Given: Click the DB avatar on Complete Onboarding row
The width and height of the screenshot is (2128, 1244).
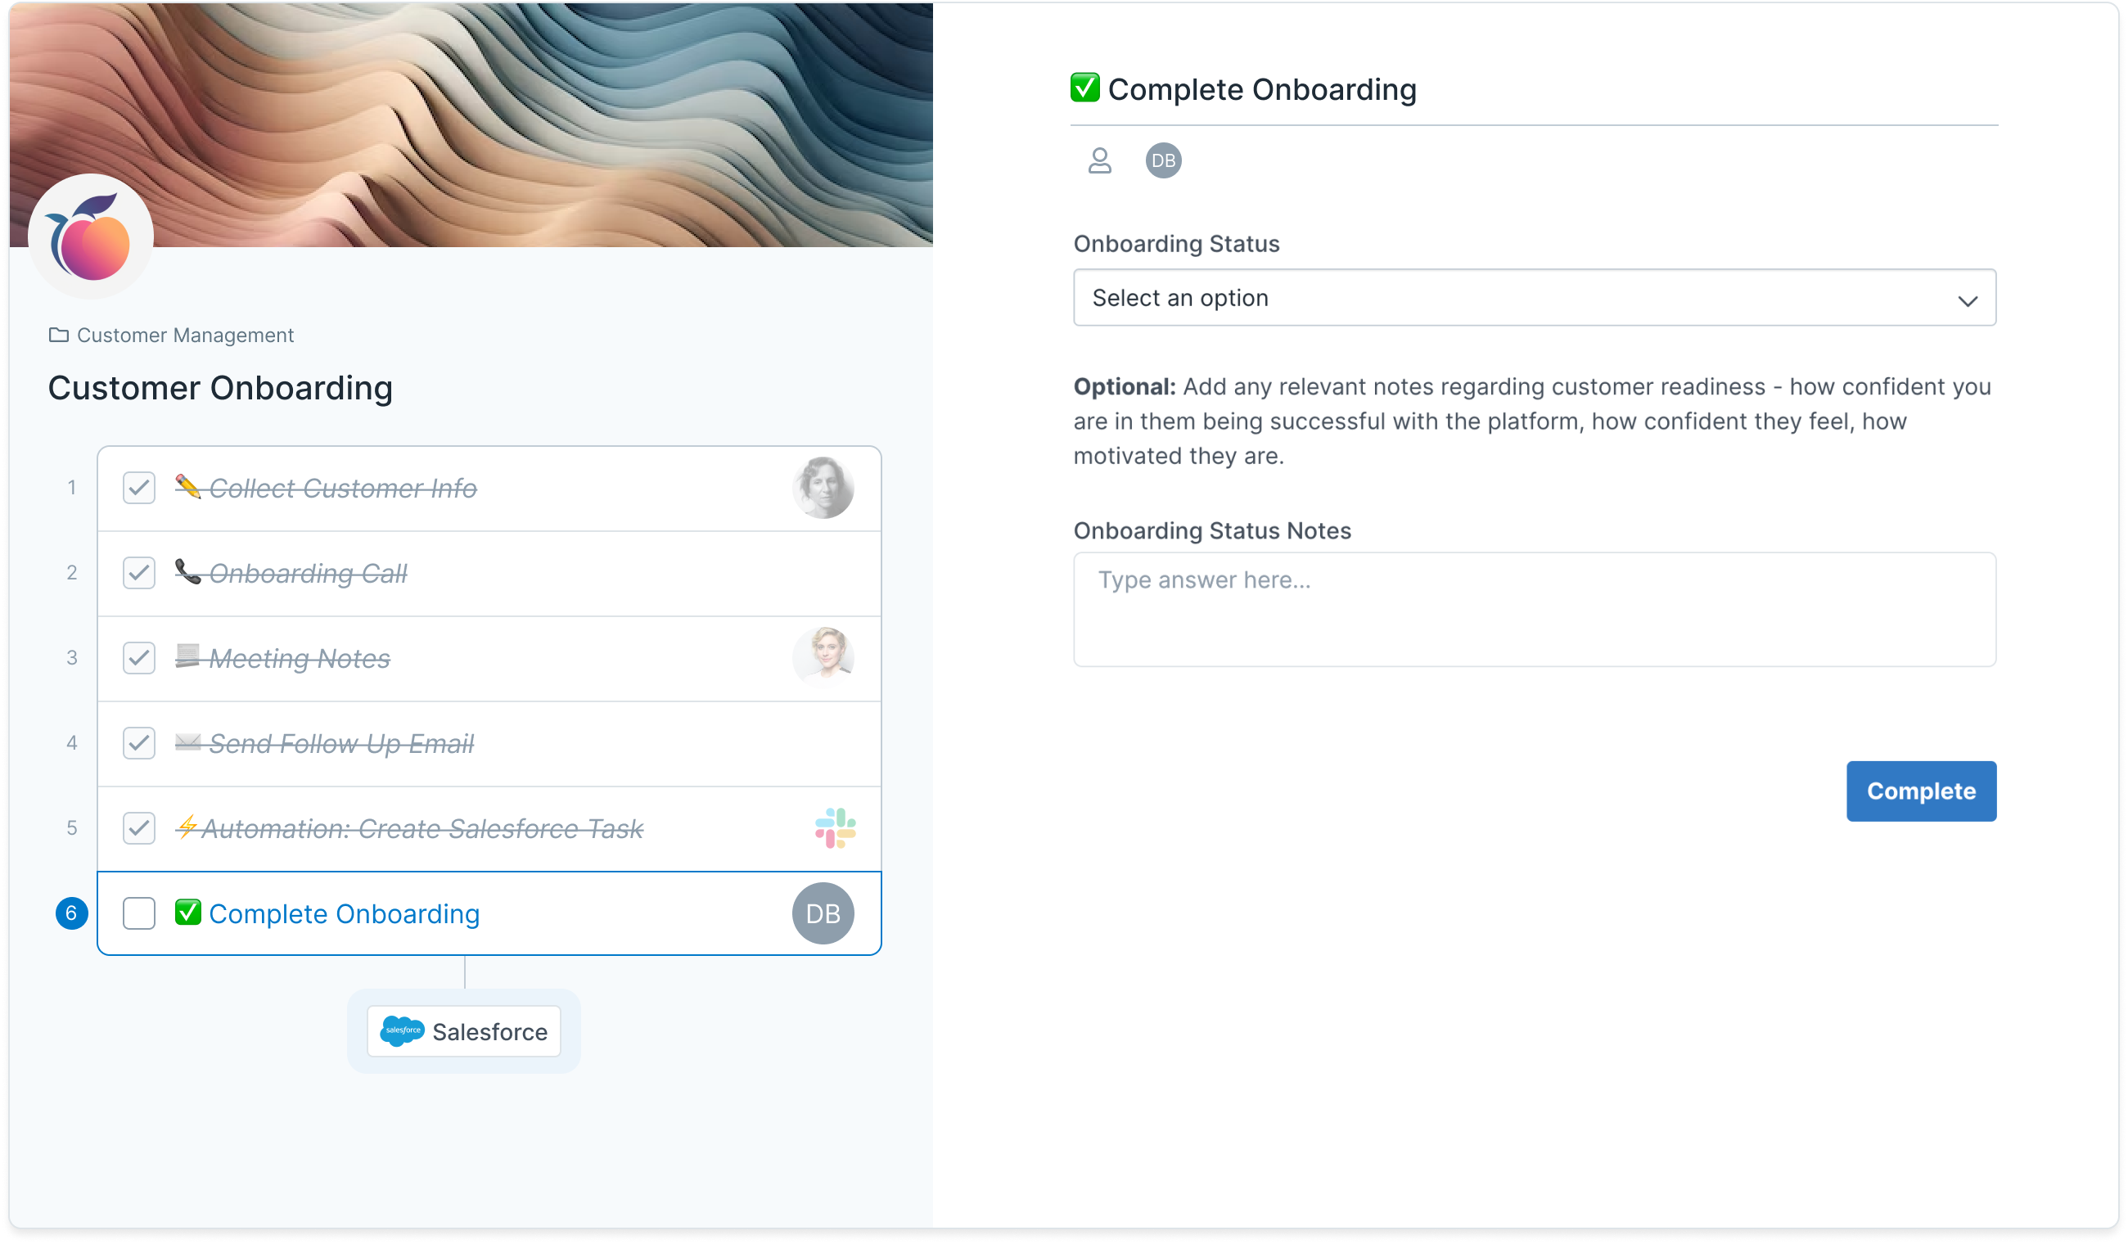Looking at the screenshot, I should [x=823, y=914].
